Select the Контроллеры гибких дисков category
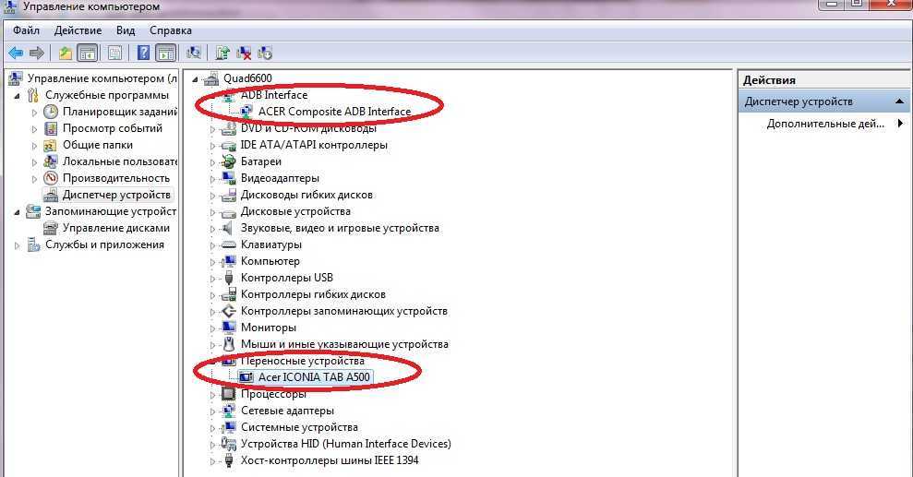The height and width of the screenshot is (477, 913). pyautogui.click(x=313, y=295)
